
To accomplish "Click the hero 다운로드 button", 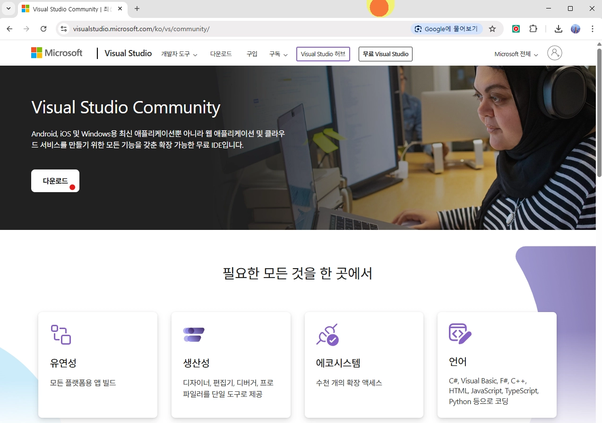I will coord(55,181).
